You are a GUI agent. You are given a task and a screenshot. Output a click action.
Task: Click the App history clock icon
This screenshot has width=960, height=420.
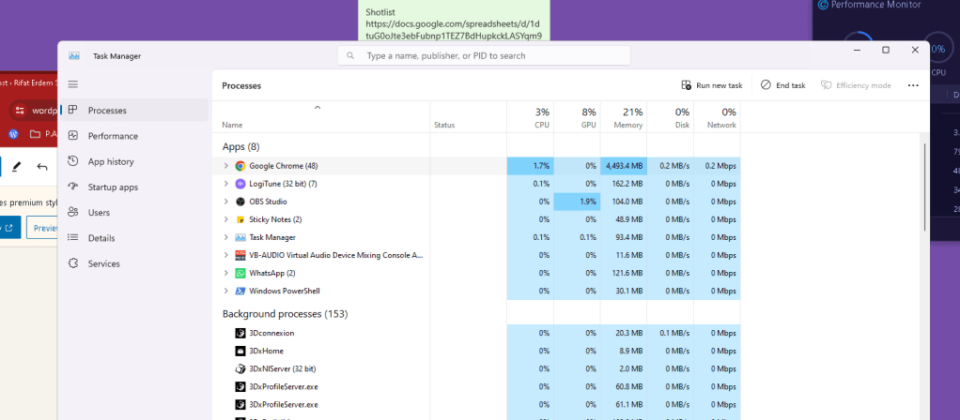[73, 161]
